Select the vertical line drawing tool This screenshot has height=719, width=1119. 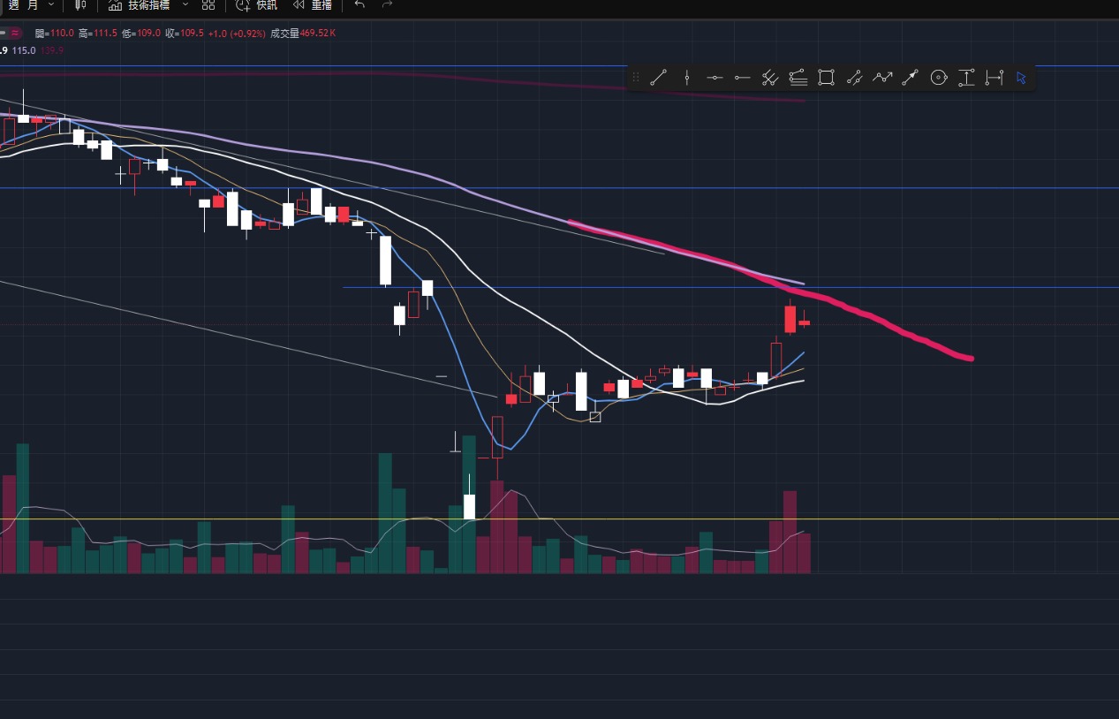click(x=686, y=78)
